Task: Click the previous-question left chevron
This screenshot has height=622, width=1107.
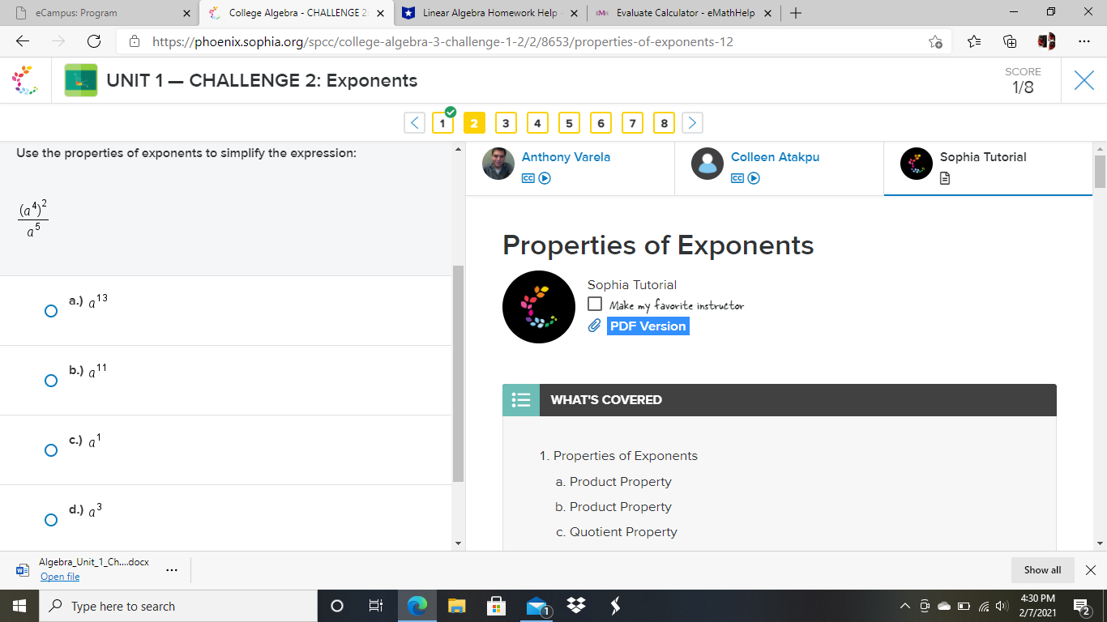Action: coord(414,122)
